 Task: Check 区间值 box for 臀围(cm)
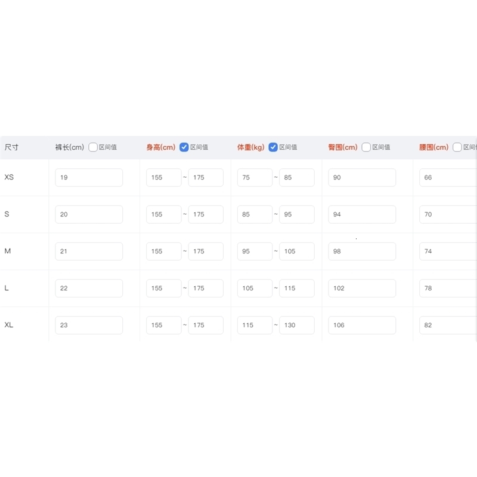[x=366, y=147]
